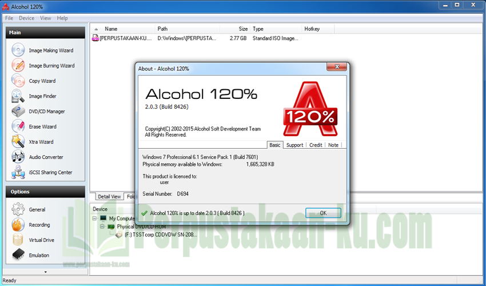
Task: Open the Image Finder magnifier icon
Action: [18, 96]
